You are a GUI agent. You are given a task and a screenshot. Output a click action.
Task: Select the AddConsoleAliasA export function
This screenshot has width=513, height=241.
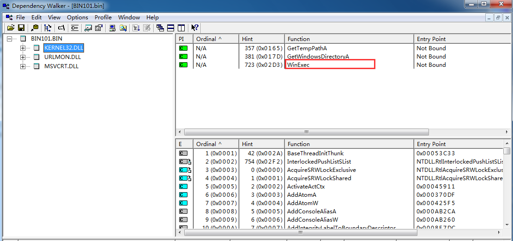pyautogui.click(x=312, y=212)
